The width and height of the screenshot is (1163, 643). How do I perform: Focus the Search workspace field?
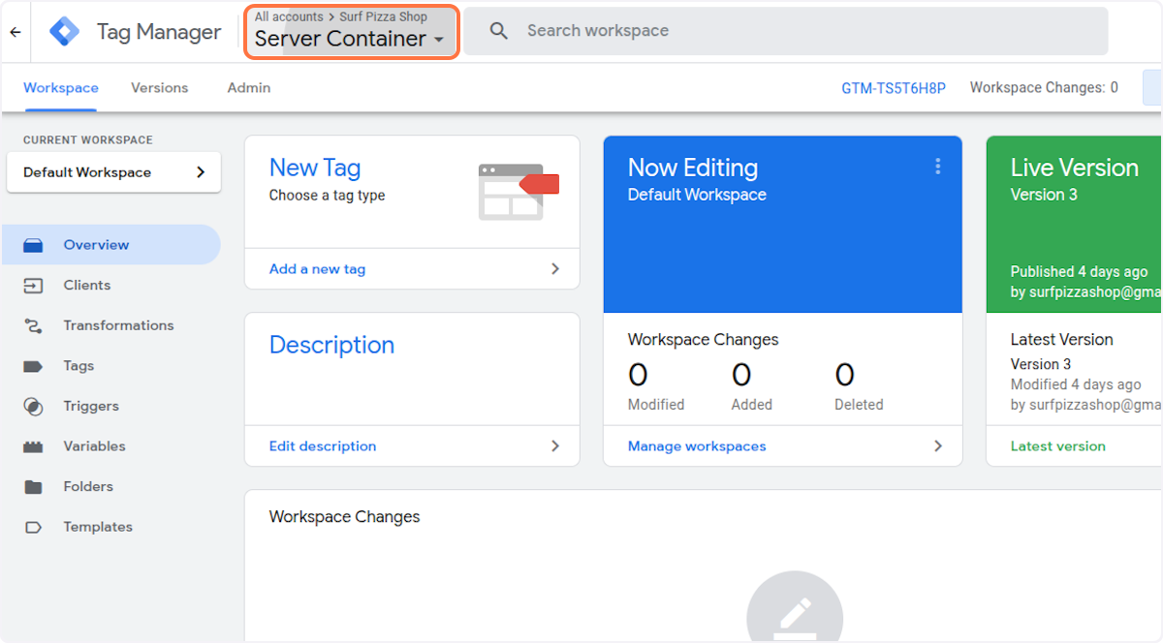click(x=785, y=31)
